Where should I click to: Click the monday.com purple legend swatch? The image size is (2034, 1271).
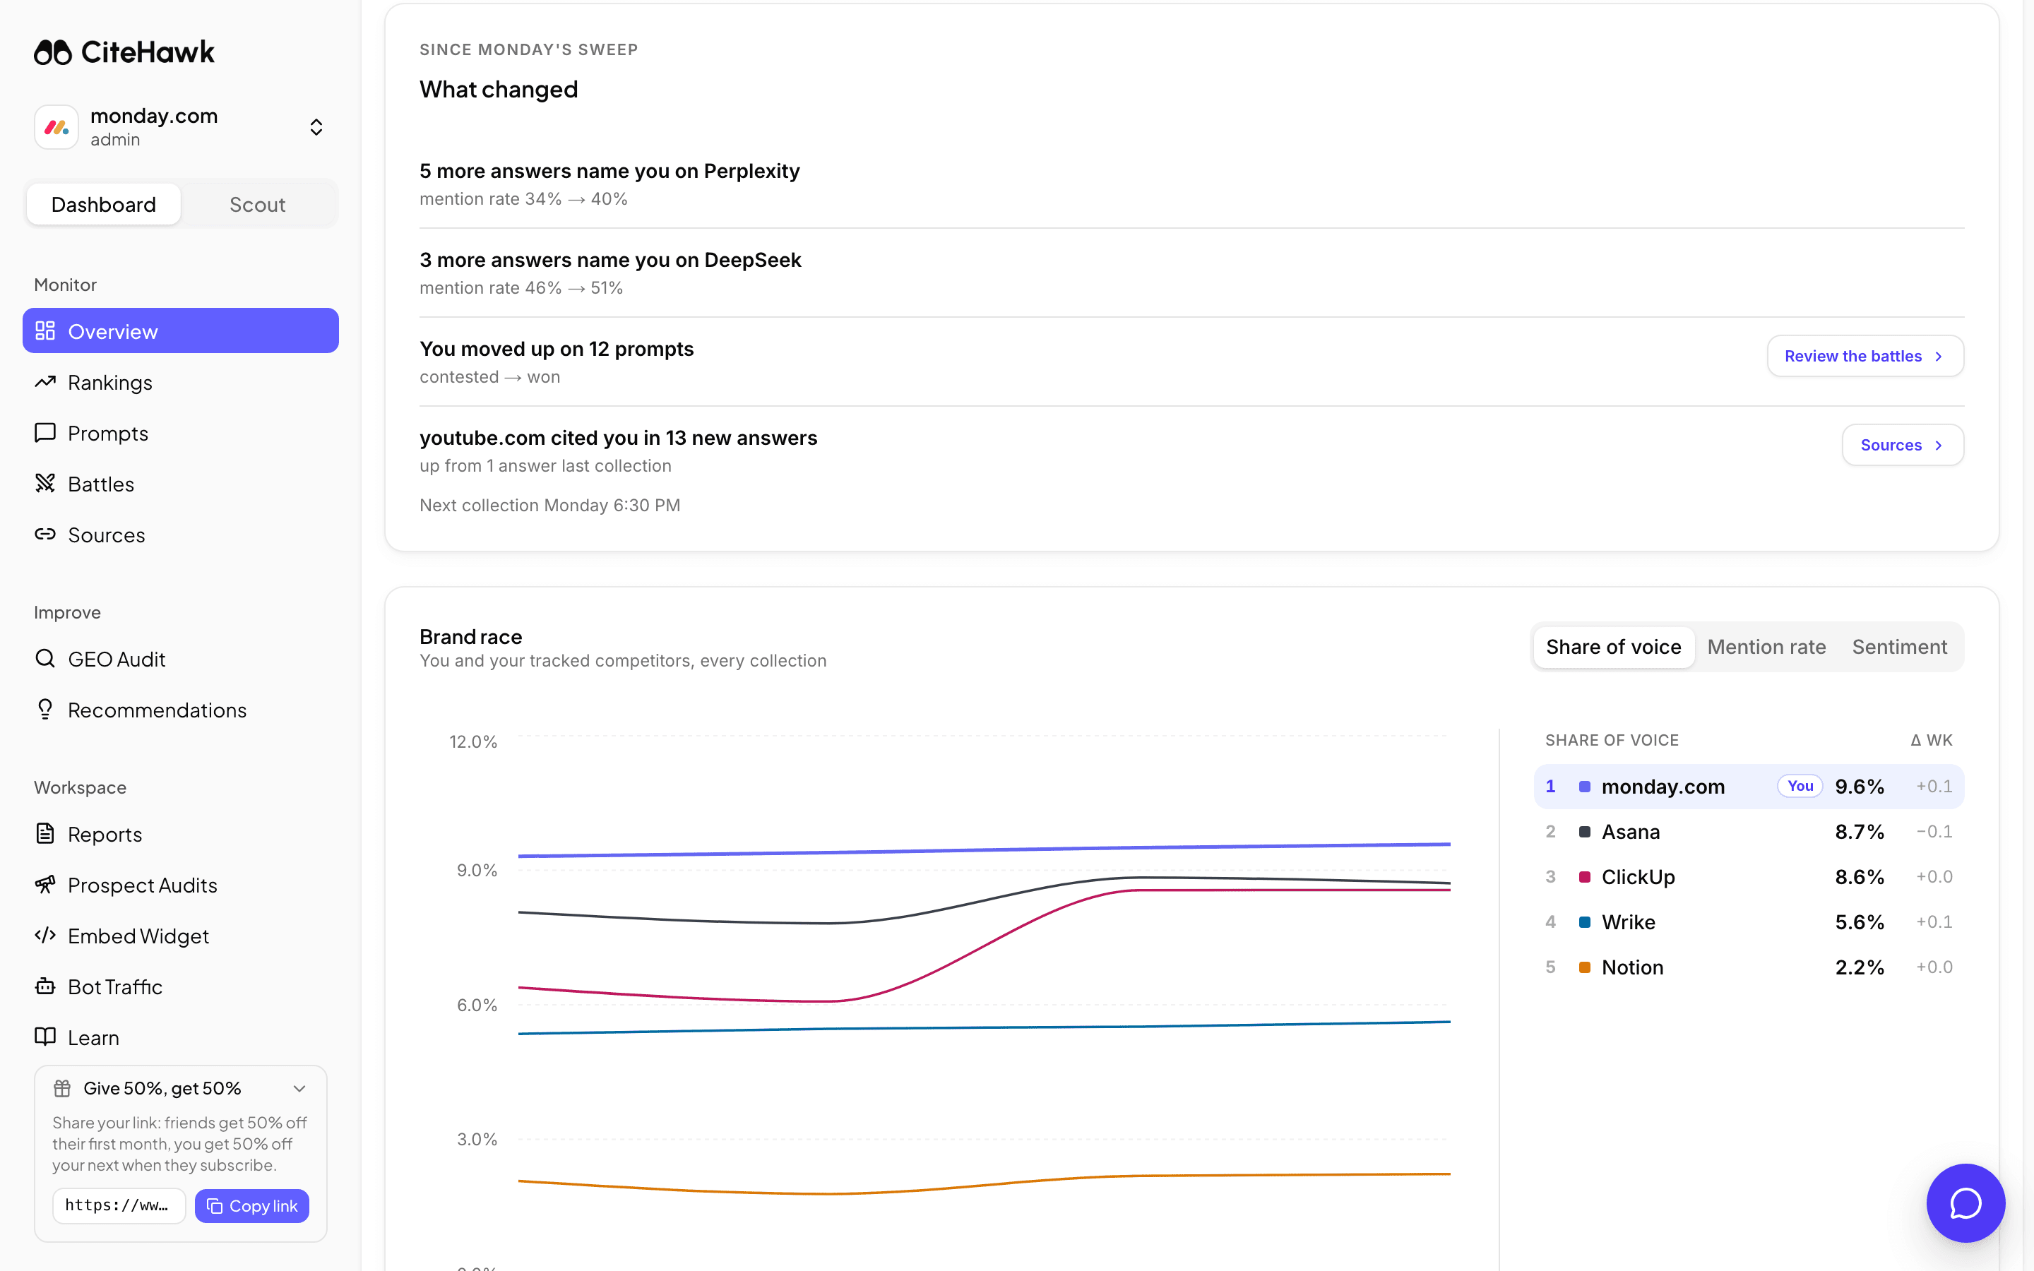(x=1584, y=786)
